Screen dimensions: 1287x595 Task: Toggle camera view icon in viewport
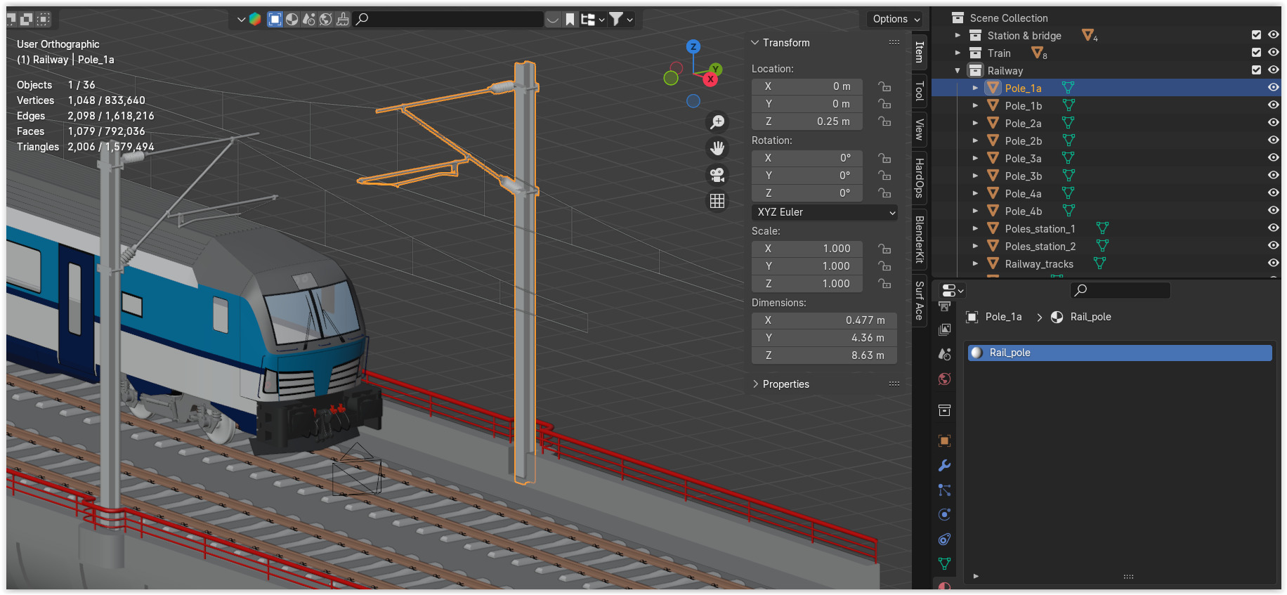[x=717, y=175]
